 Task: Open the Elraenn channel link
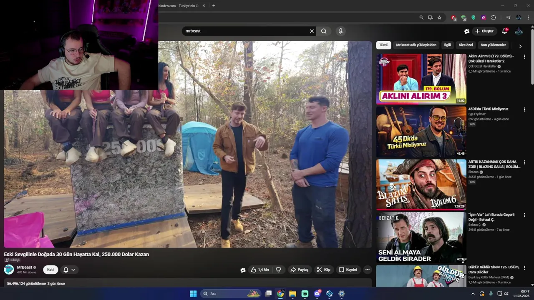(474, 172)
